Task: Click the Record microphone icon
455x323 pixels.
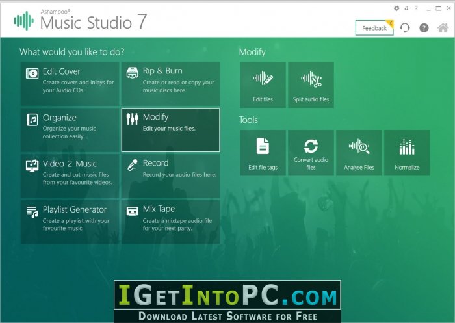Action: click(x=133, y=165)
